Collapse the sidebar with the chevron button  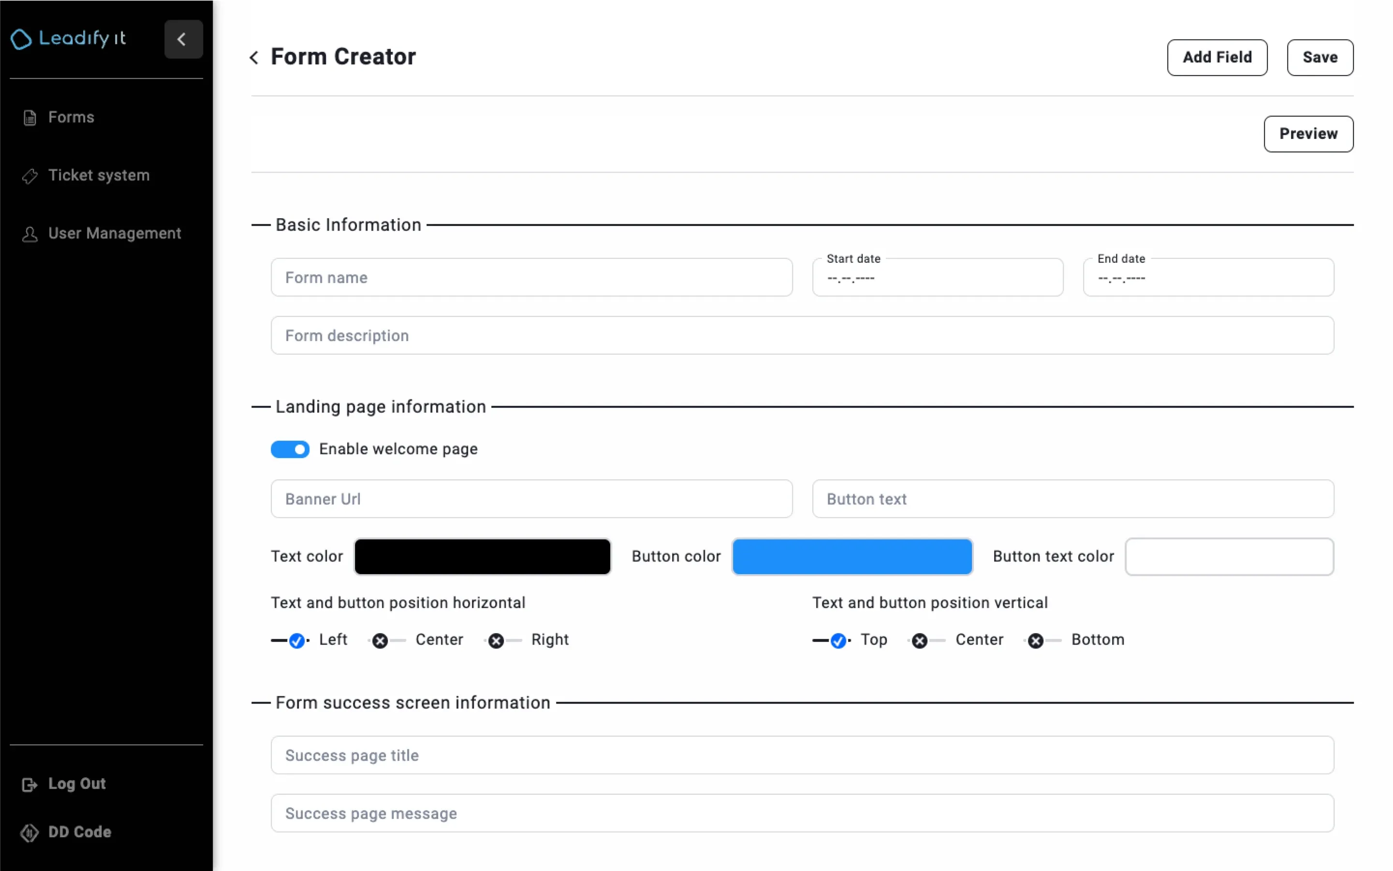[x=183, y=39]
